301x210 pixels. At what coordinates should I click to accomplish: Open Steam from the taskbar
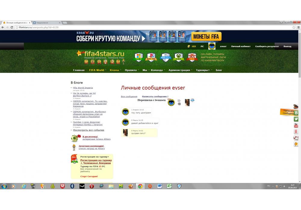[82, 186]
